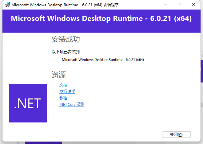The image size is (203, 144).
Task: Click the grayed-out maximize button
Action: pos(179,5)
